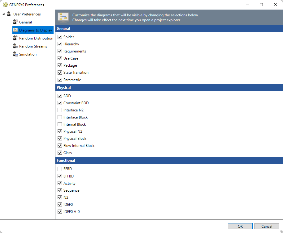Click the GENESYS gear icon in title bar
Image resolution: width=283 pixels, height=233 pixels.
pyautogui.click(x=5, y=5)
